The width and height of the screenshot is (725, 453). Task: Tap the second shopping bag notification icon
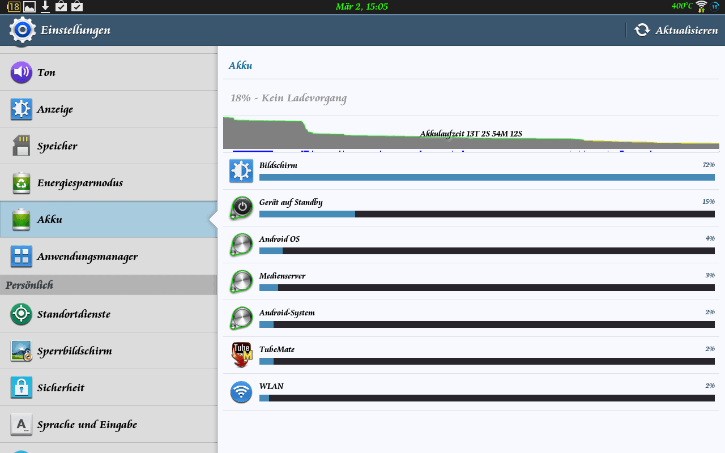[x=77, y=7]
